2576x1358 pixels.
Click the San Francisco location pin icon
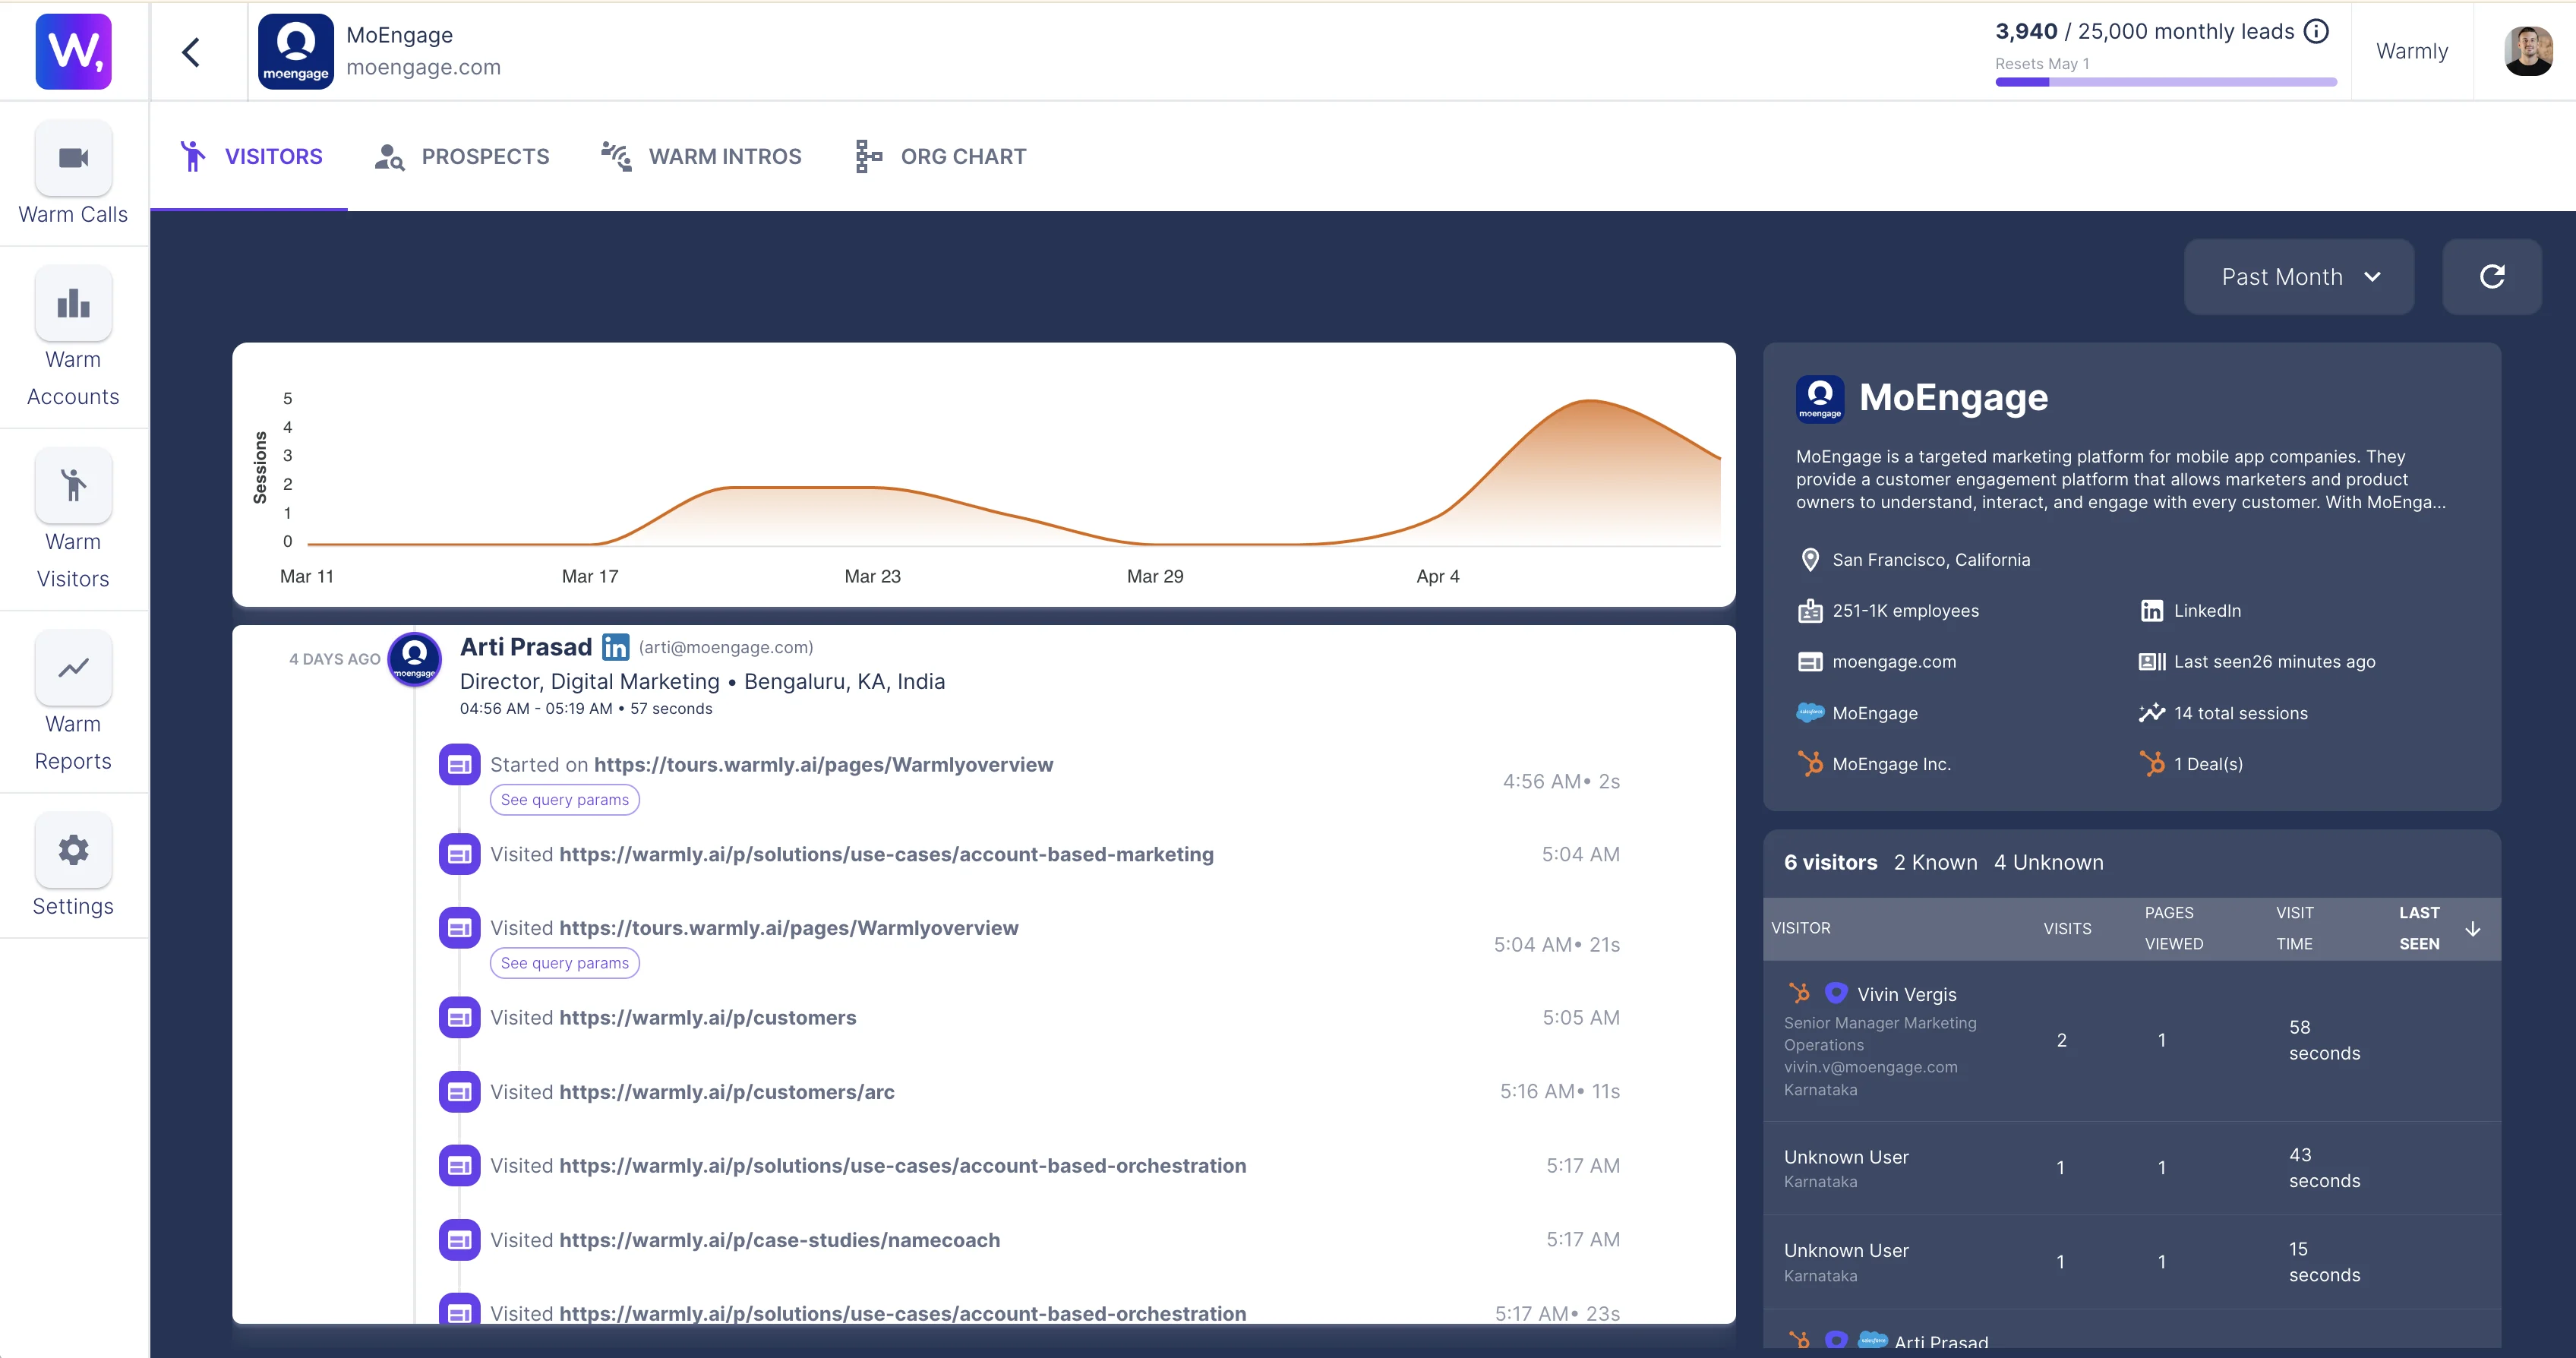tap(1809, 560)
